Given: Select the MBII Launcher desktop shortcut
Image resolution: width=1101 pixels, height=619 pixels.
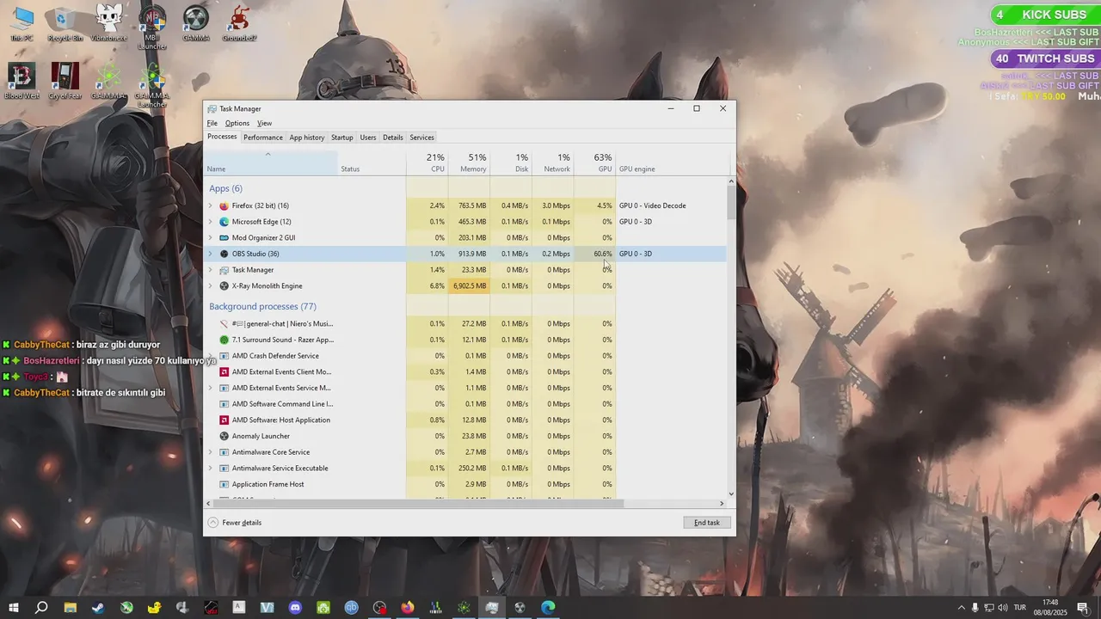Looking at the screenshot, I should coord(152,28).
